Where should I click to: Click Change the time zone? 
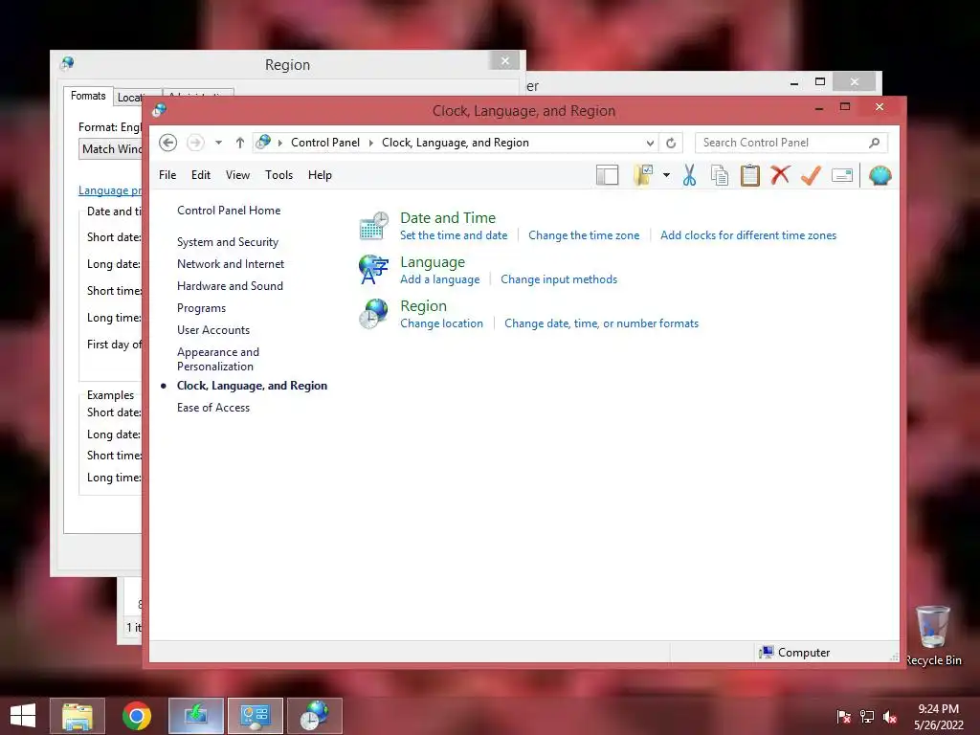pos(584,235)
